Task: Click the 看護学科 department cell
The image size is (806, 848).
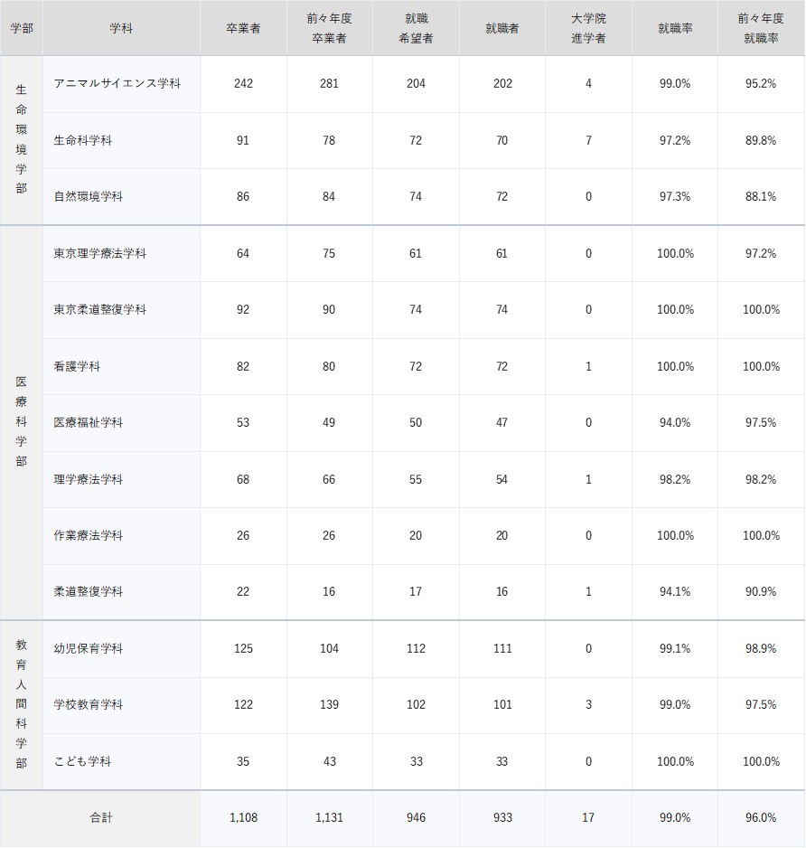Action: 77,366
